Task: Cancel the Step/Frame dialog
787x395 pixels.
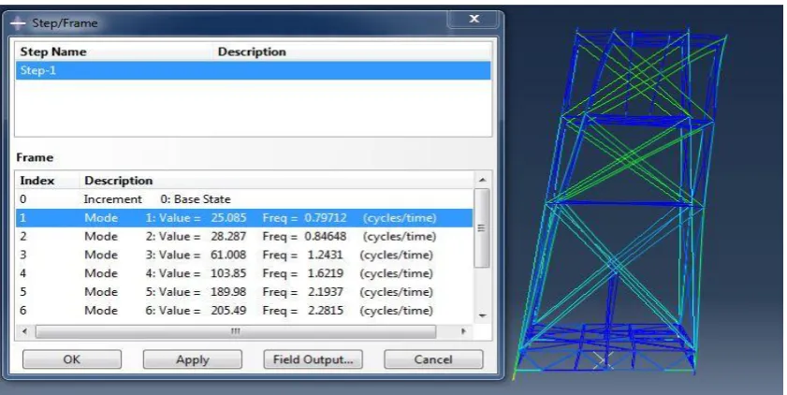Action: point(433,359)
